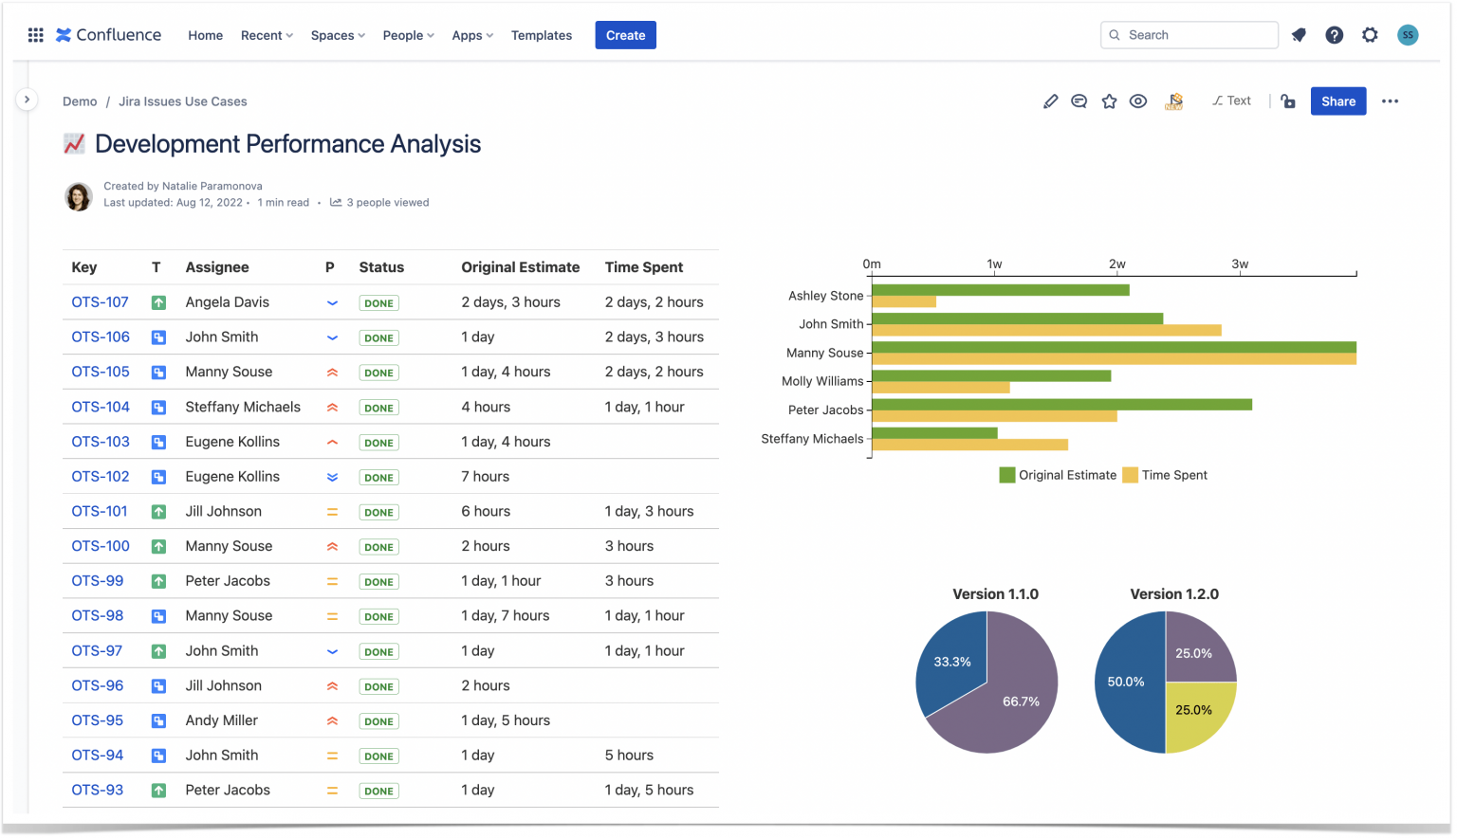Open the new feature flag icon
This screenshot has height=838, width=1457.
1173,100
